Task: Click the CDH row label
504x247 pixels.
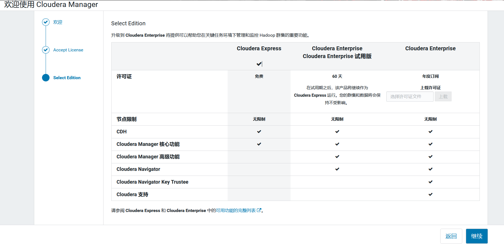Action: (x=122, y=132)
